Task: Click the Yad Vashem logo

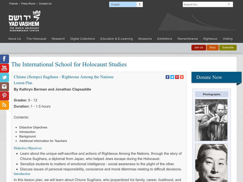Action: (x=24, y=21)
